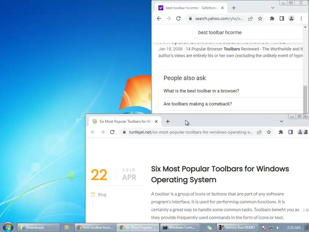Open Windows Start button
This screenshot has height=232, width=309.
8,227
